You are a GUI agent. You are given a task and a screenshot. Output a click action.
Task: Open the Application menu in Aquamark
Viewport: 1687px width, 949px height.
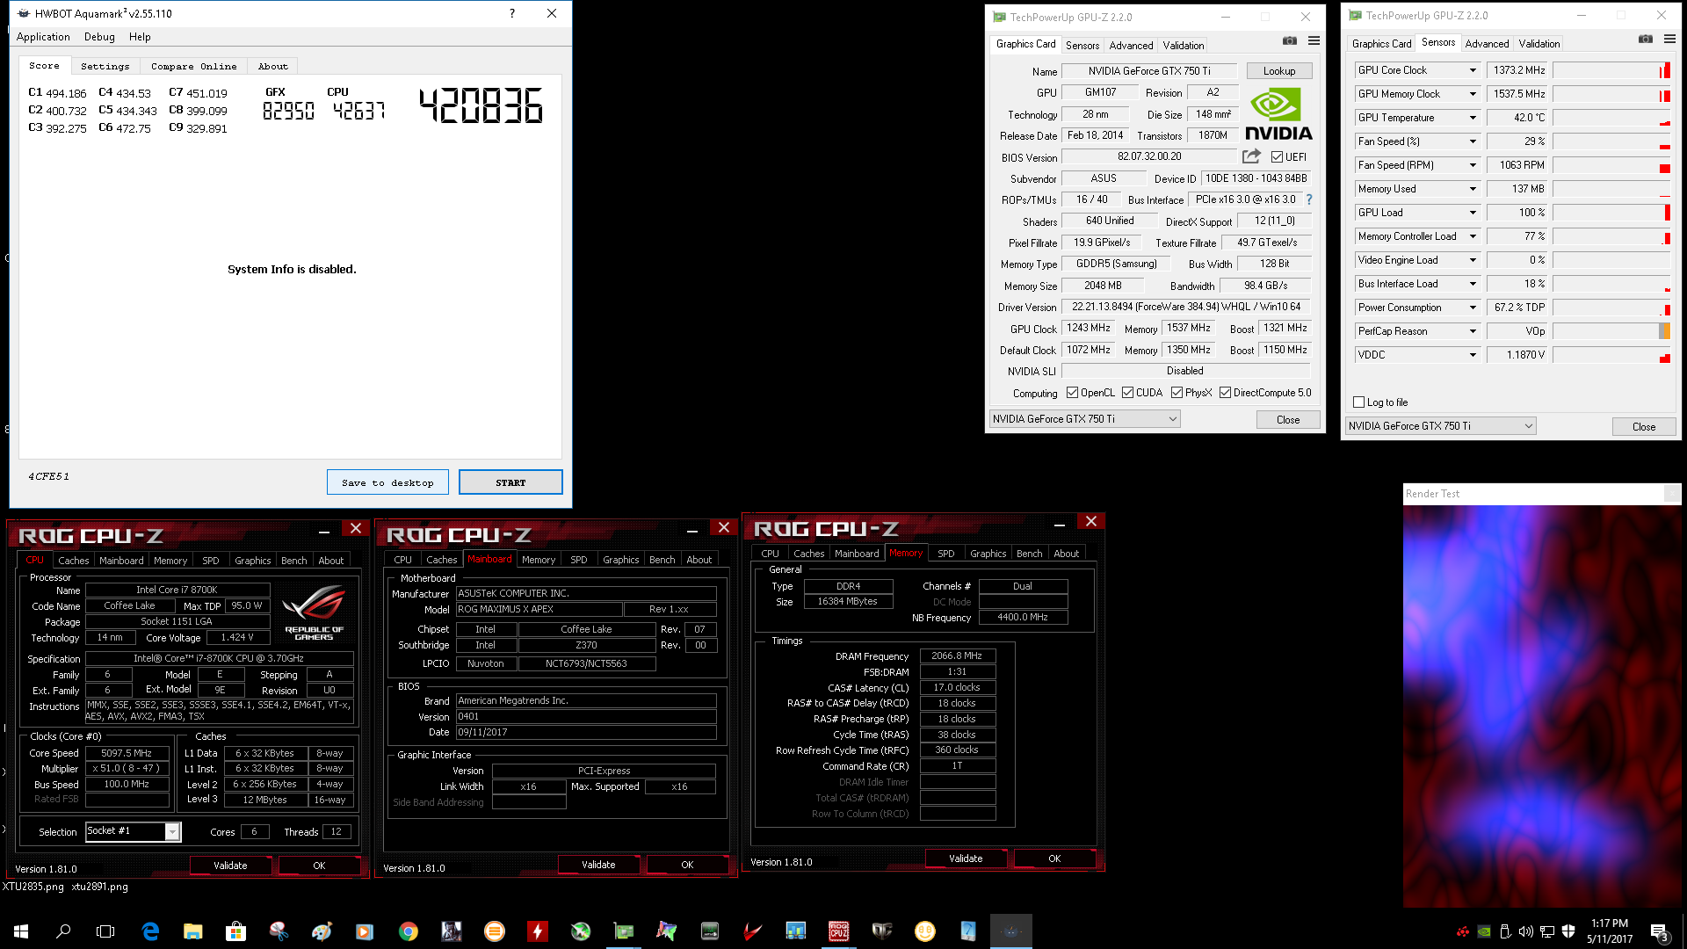pos(43,37)
